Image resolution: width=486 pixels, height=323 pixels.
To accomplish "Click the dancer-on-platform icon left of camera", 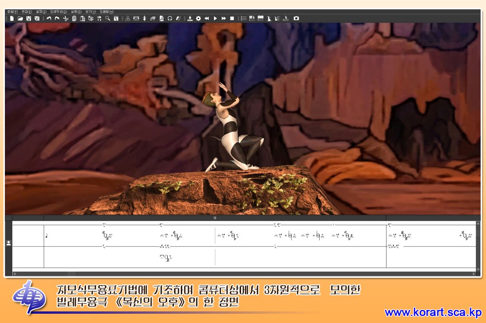I will (x=286, y=18).
